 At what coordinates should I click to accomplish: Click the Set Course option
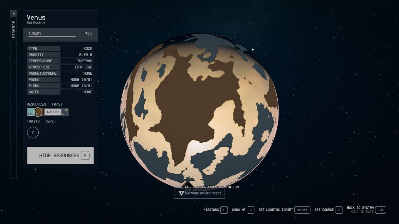pos(324,210)
